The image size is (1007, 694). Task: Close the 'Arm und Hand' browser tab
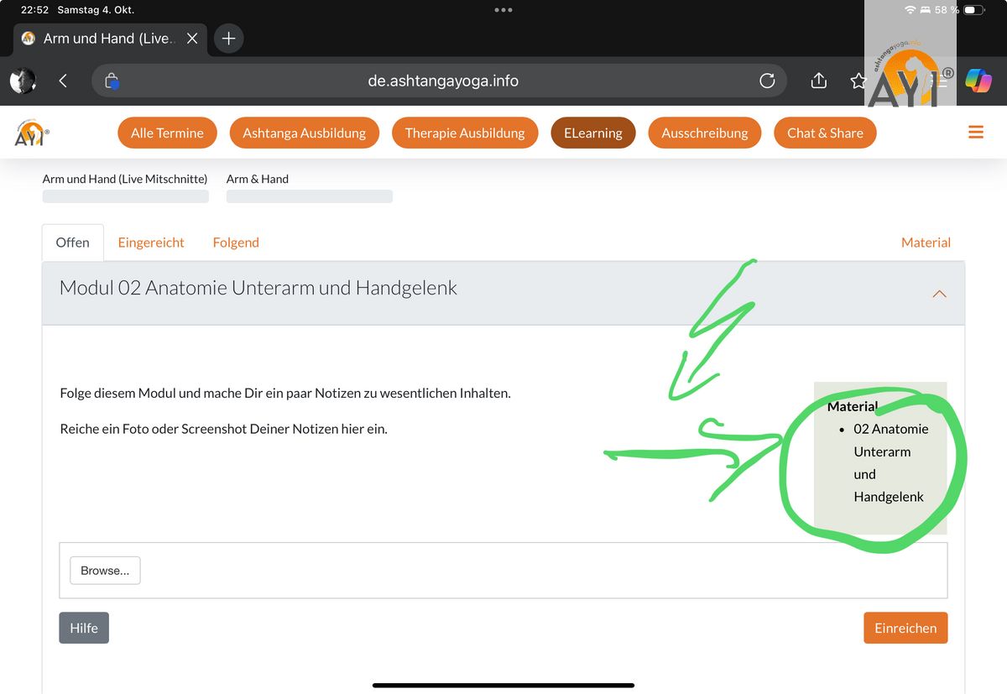(192, 39)
